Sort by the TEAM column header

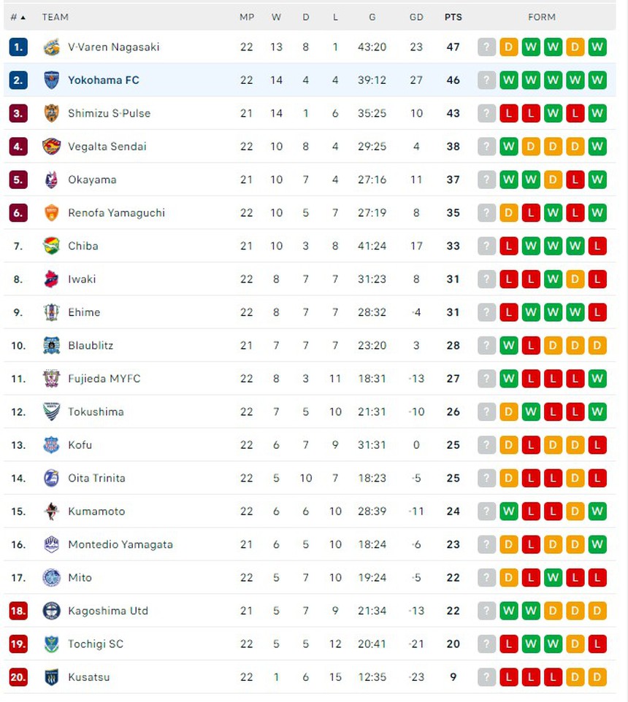coord(55,17)
